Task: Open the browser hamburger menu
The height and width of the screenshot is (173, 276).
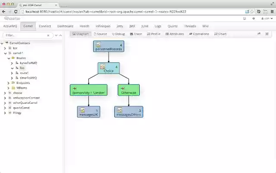Action: click(x=272, y=12)
